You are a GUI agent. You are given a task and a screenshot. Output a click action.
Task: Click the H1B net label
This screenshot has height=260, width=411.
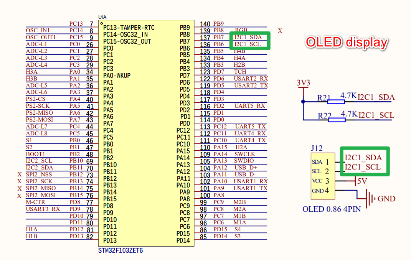[31, 236]
